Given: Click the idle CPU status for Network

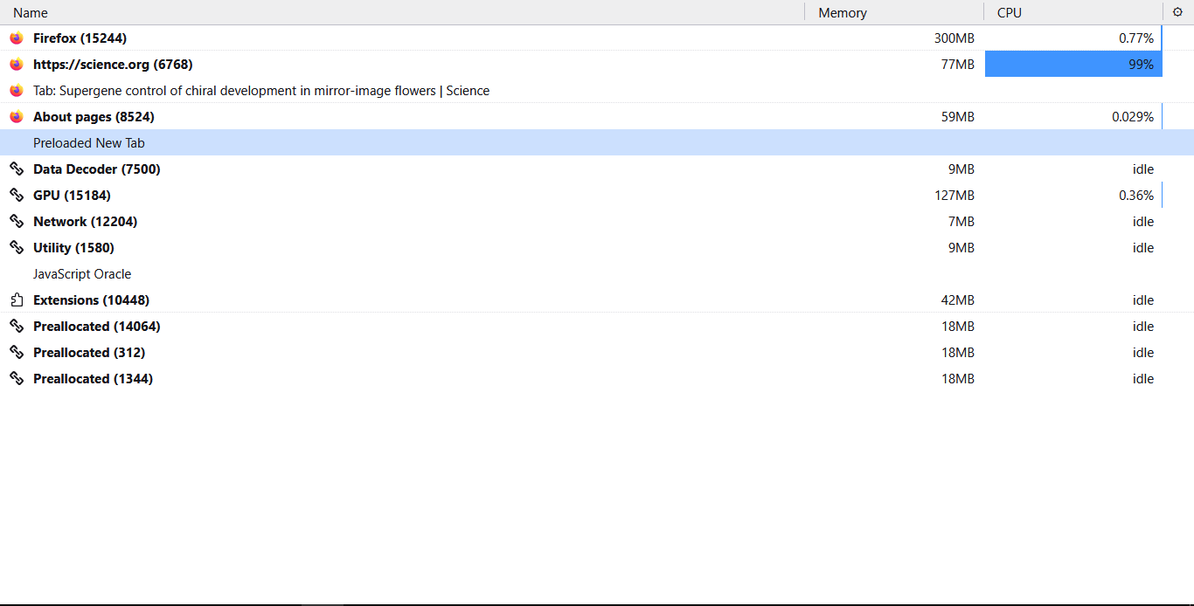Looking at the screenshot, I should tap(1143, 222).
